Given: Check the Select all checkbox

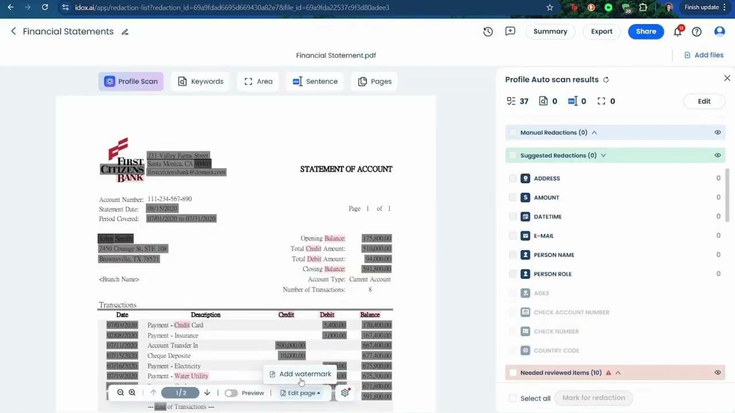Looking at the screenshot, I should [513, 398].
